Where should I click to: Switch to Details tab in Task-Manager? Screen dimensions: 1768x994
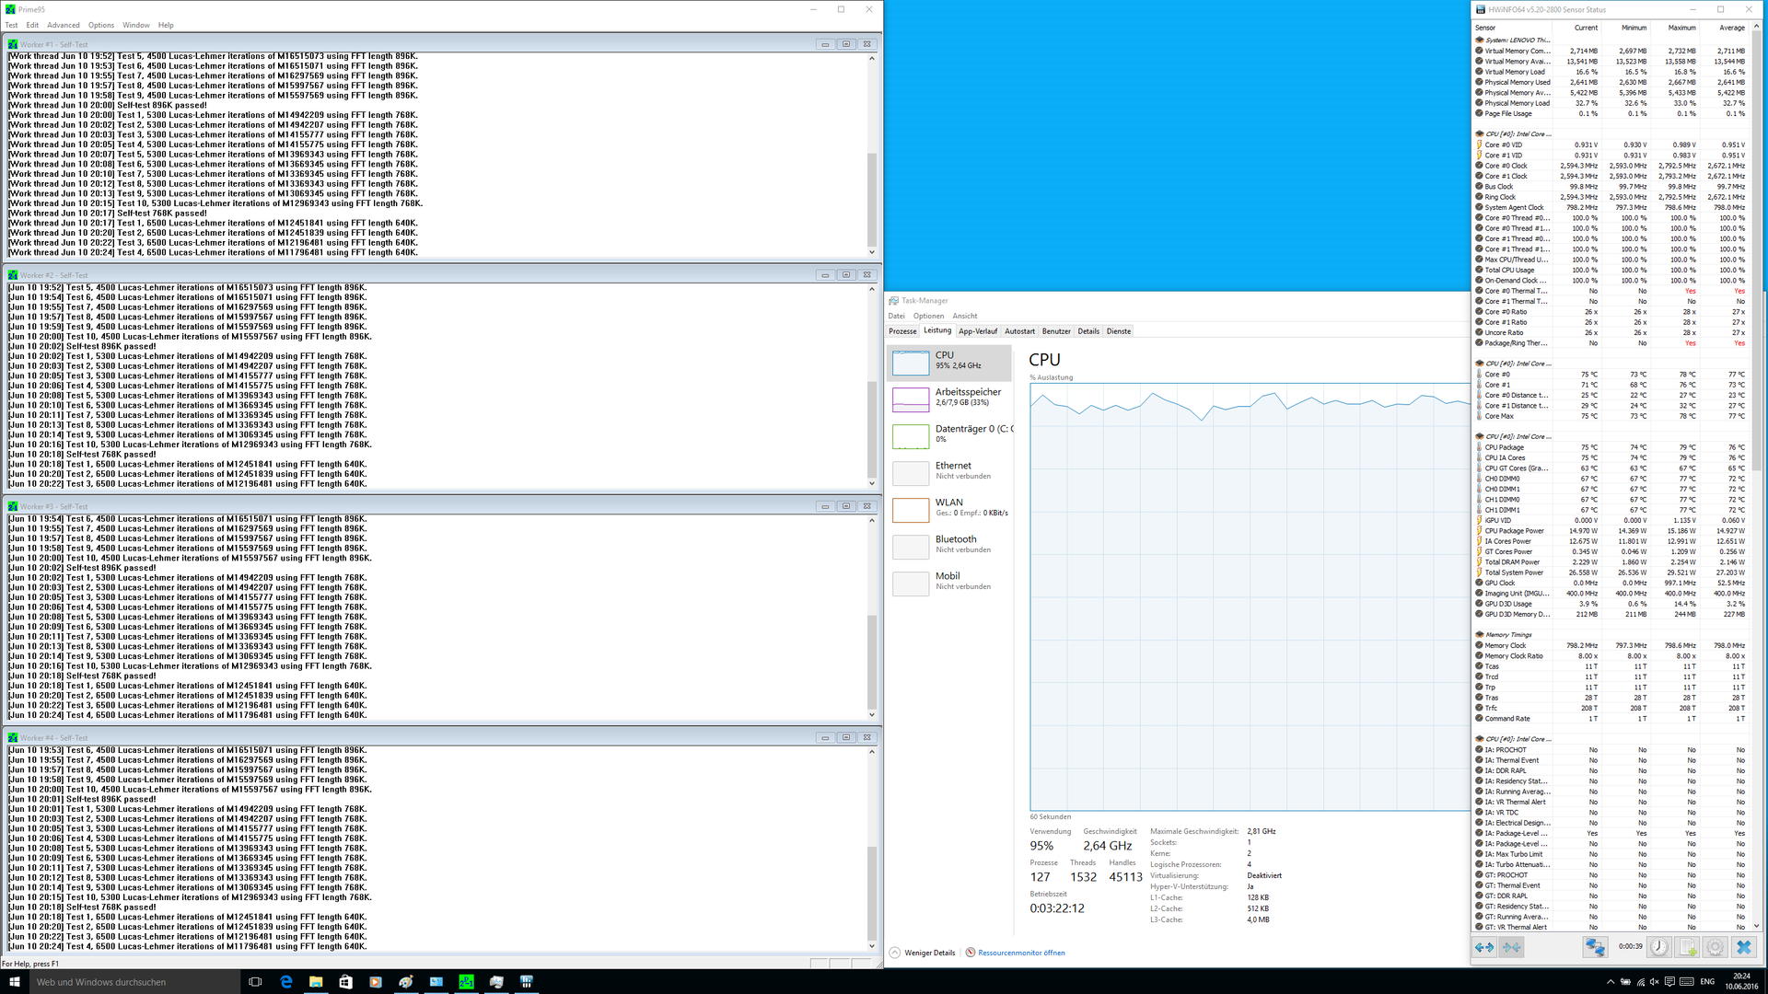[x=1088, y=331]
